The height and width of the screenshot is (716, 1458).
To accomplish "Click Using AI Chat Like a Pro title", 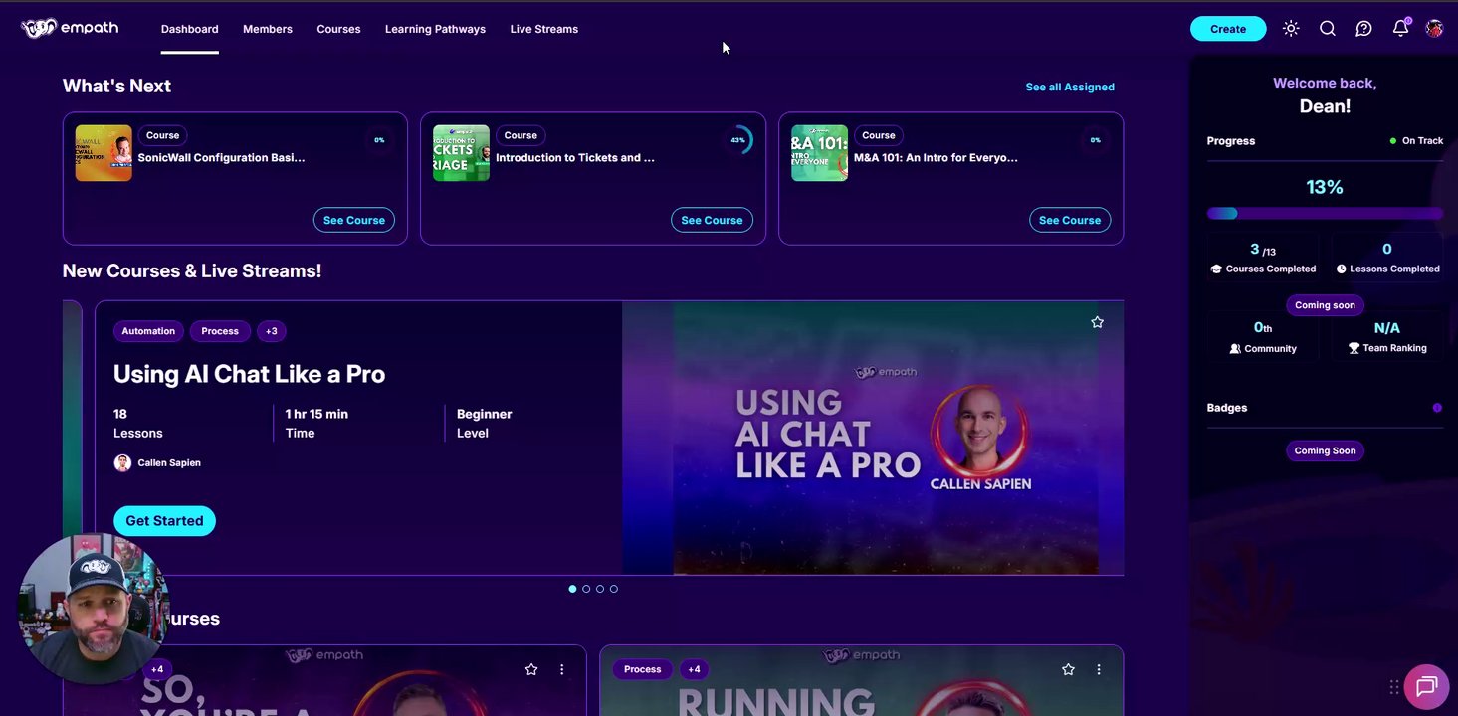I will 249,374.
